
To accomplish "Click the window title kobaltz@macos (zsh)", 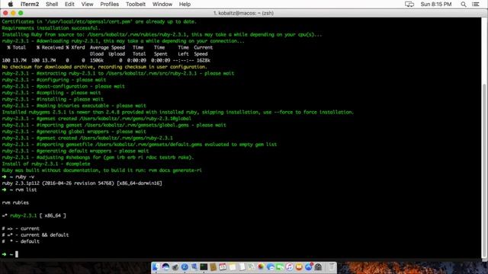I will 243,13.
